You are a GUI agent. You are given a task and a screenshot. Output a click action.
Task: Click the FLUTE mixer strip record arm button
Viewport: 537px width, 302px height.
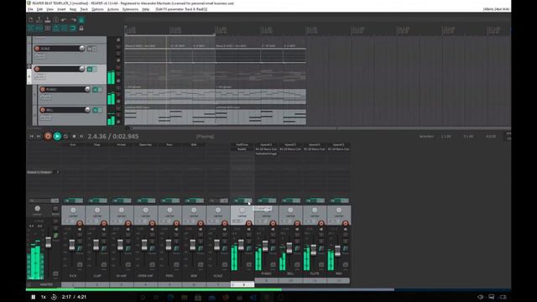pyautogui.click(x=321, y=224)
